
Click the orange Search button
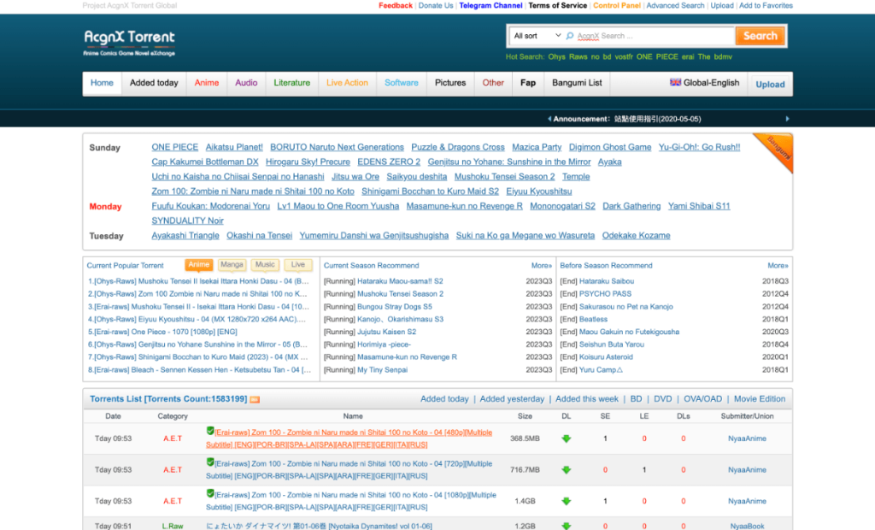(760, 36)
